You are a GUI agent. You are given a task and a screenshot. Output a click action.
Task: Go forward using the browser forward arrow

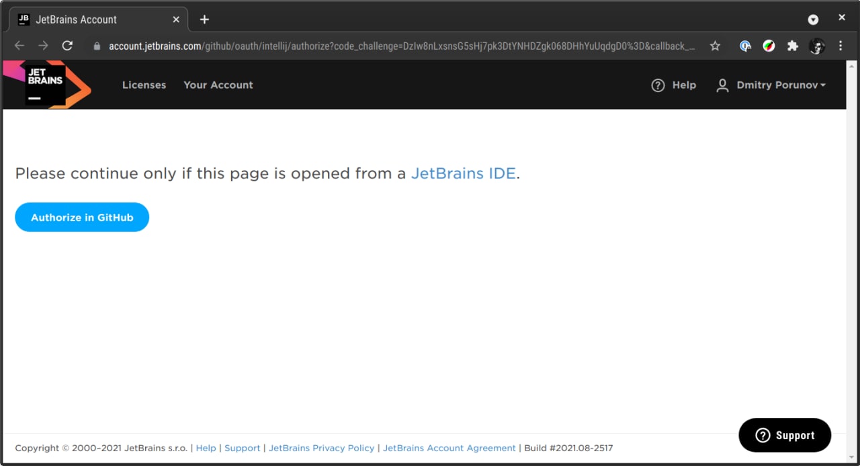pyautogui.click(x=43, y=46)
